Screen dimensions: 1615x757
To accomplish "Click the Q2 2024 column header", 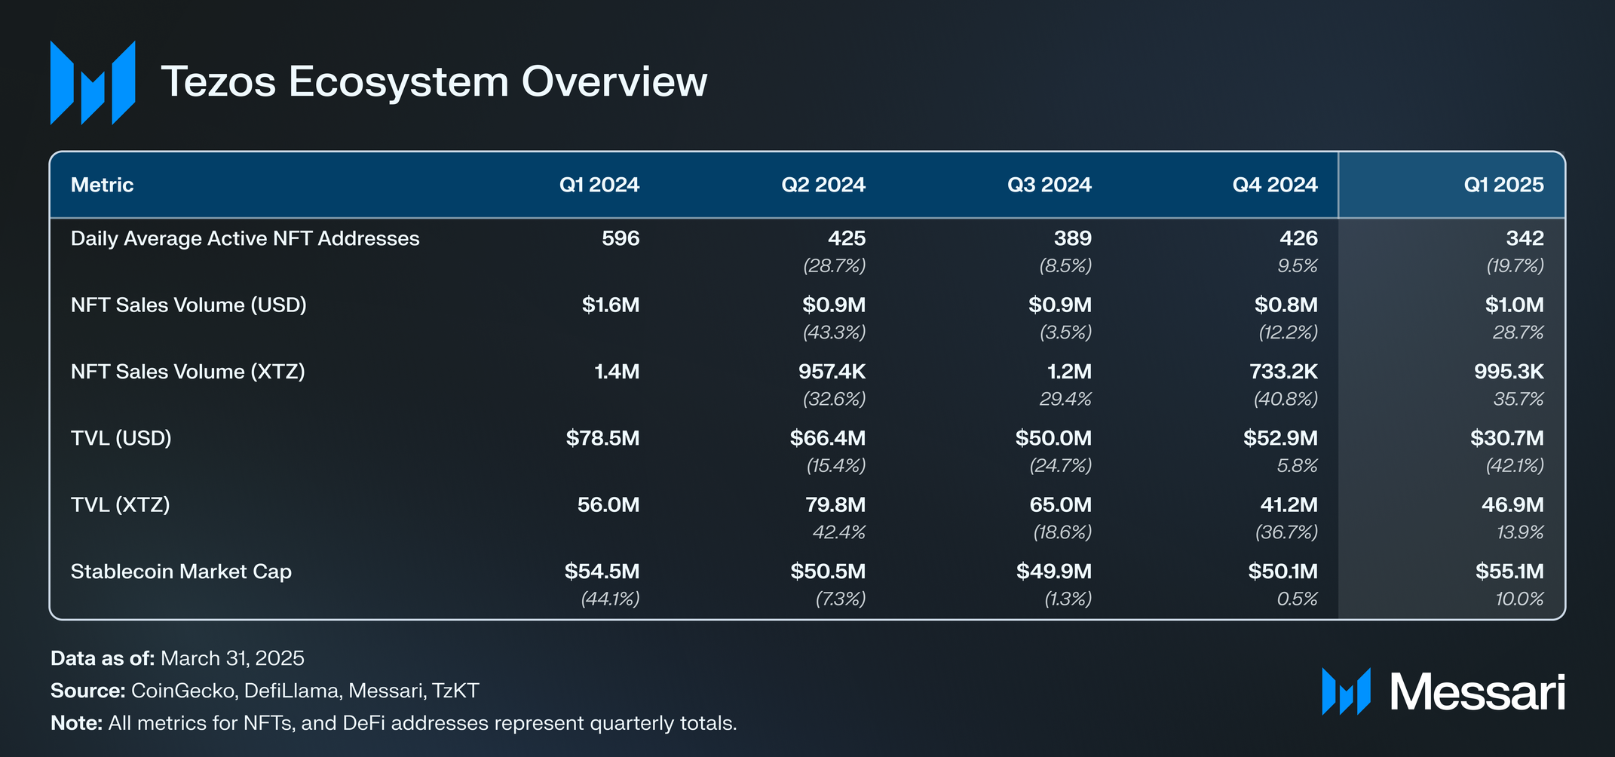I will coord(823,185).
